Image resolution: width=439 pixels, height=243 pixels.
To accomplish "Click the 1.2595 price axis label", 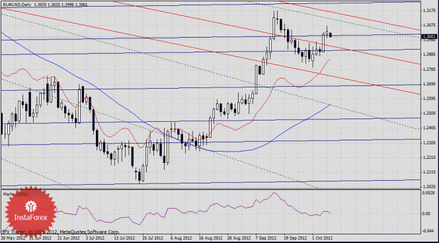I will click(429, 99).
